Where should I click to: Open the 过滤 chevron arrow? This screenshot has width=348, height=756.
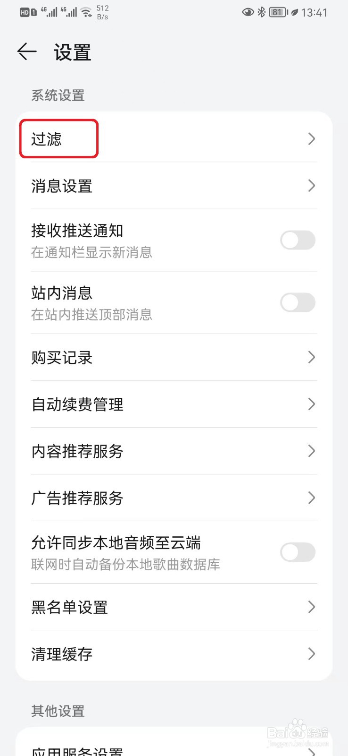coord(311,139)
